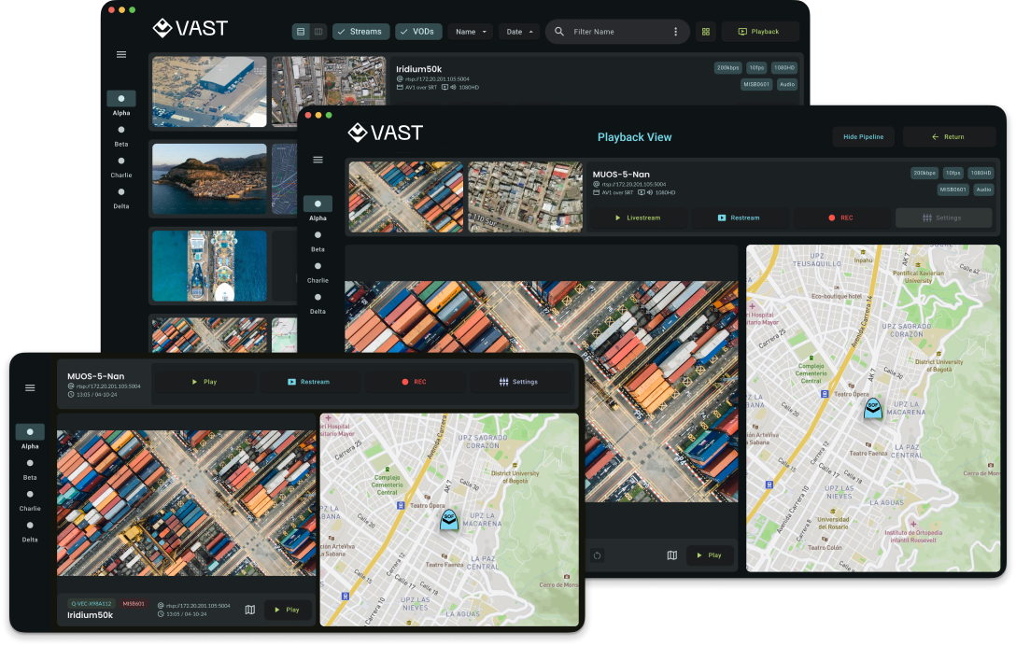Toggle map icon in Playback View footer
Screen dimensions: 1016x646
click(671, 555)
